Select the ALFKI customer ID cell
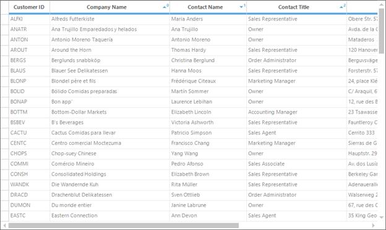 [29, 19]
